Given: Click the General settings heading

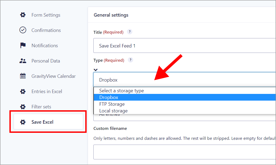Looking at the screenshot, I should [111, 15].
